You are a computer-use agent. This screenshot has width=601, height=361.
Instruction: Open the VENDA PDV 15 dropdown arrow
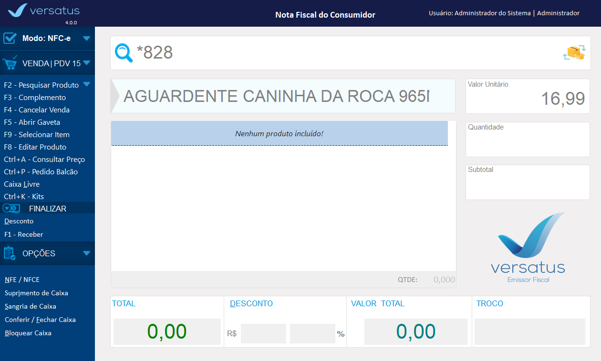pos(86,63)
